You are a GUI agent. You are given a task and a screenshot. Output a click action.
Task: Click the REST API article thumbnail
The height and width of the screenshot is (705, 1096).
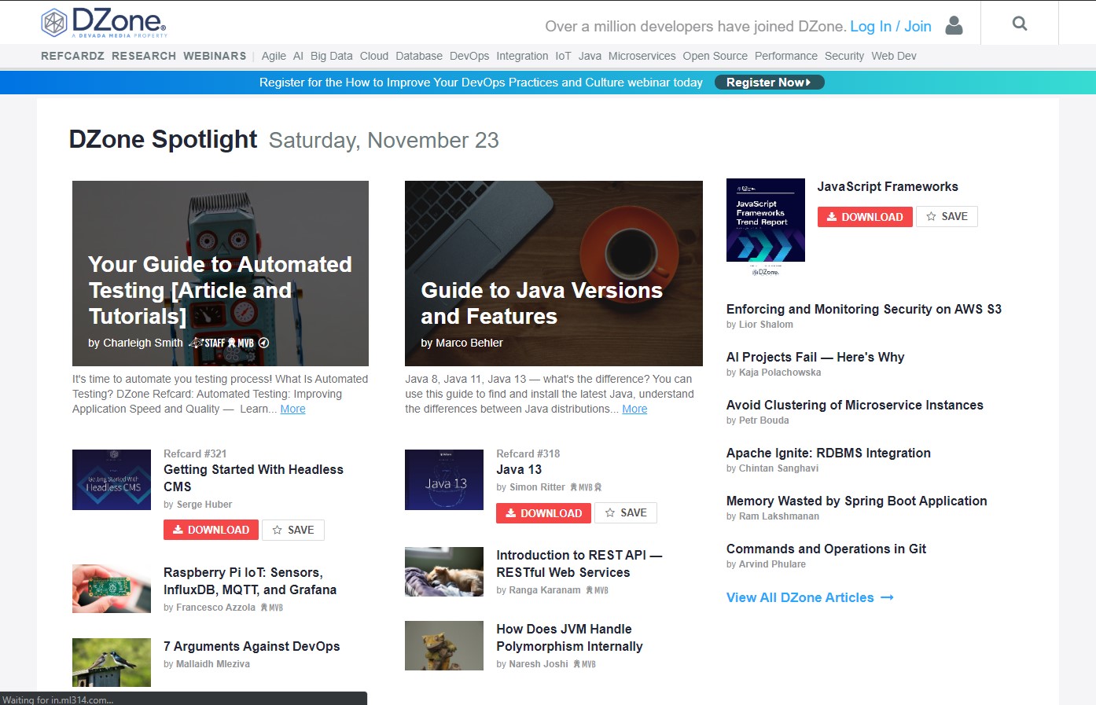[x=444, y=571]
